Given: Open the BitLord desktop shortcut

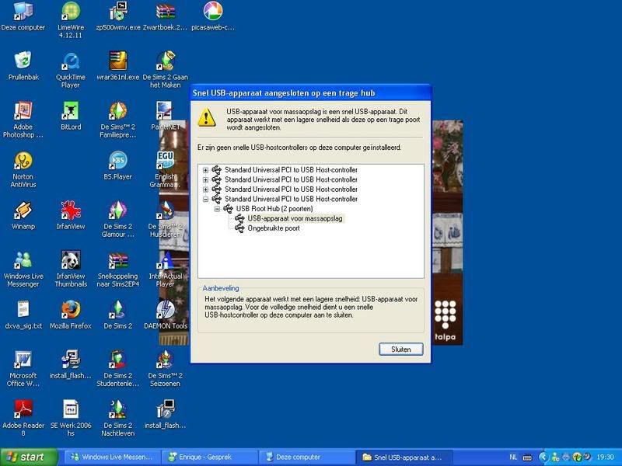Looking at the screenshot, I should [71, 116].
